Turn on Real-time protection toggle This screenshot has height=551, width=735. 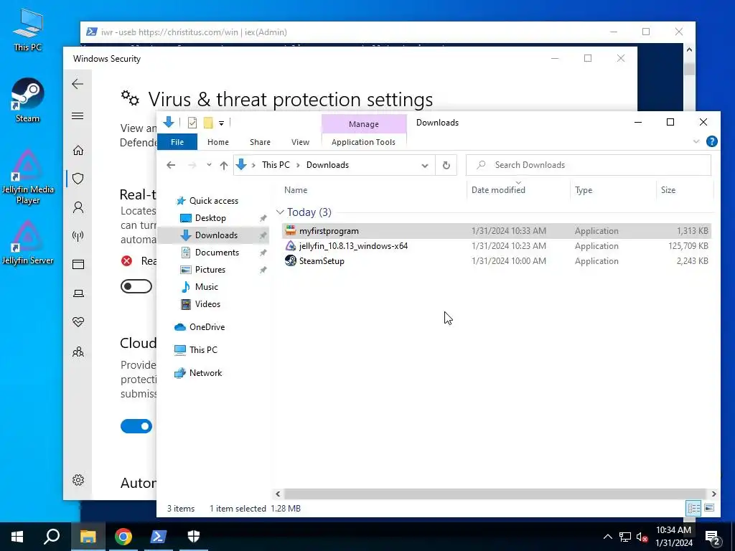point(136,286)
